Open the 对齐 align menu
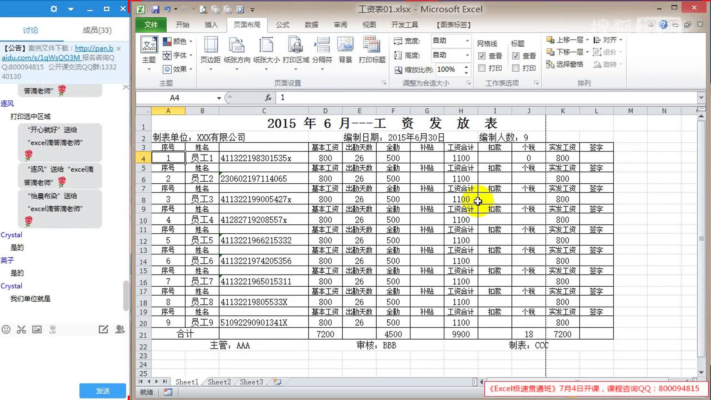Image resolution: width=711 pixels, height=400 pixels. pos(608,40)
